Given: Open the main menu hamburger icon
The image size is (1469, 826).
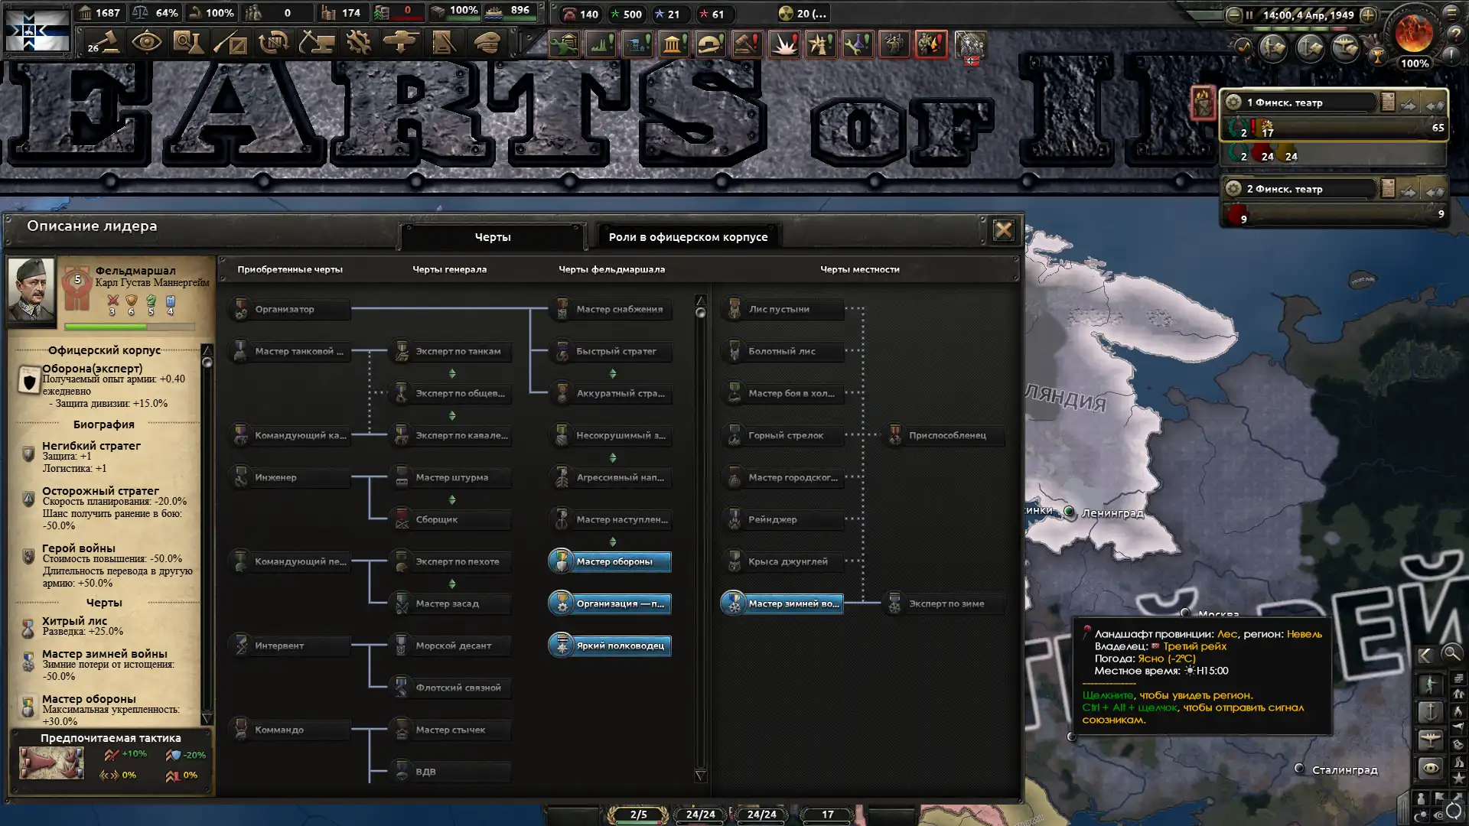Looking at the screenshot, I should [x=1452, y=11].
